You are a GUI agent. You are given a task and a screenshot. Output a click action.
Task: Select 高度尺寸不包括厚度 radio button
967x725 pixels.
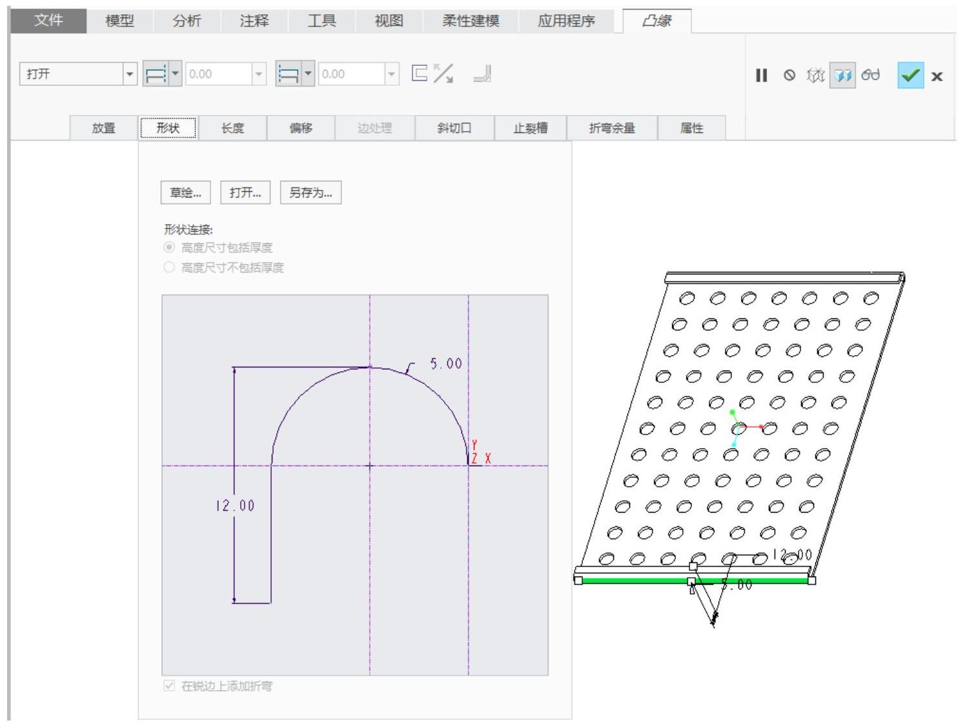pyautogui.click(x=169, y=267)
